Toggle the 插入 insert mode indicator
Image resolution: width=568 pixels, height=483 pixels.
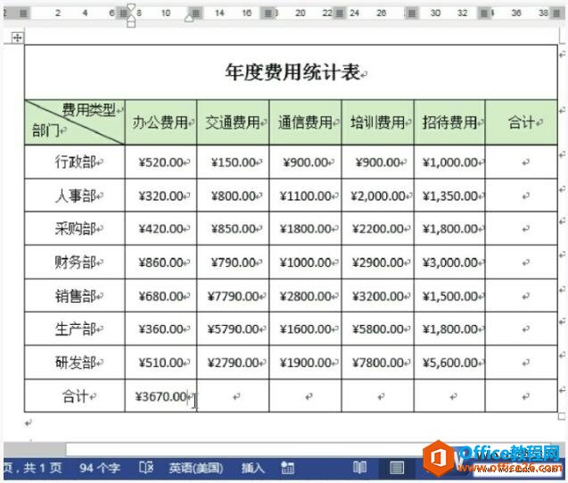point(253,468)
